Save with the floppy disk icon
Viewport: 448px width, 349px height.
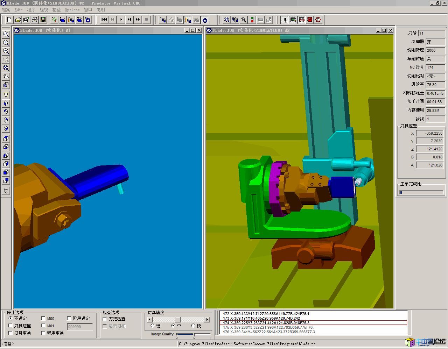(x=43, y=20)
